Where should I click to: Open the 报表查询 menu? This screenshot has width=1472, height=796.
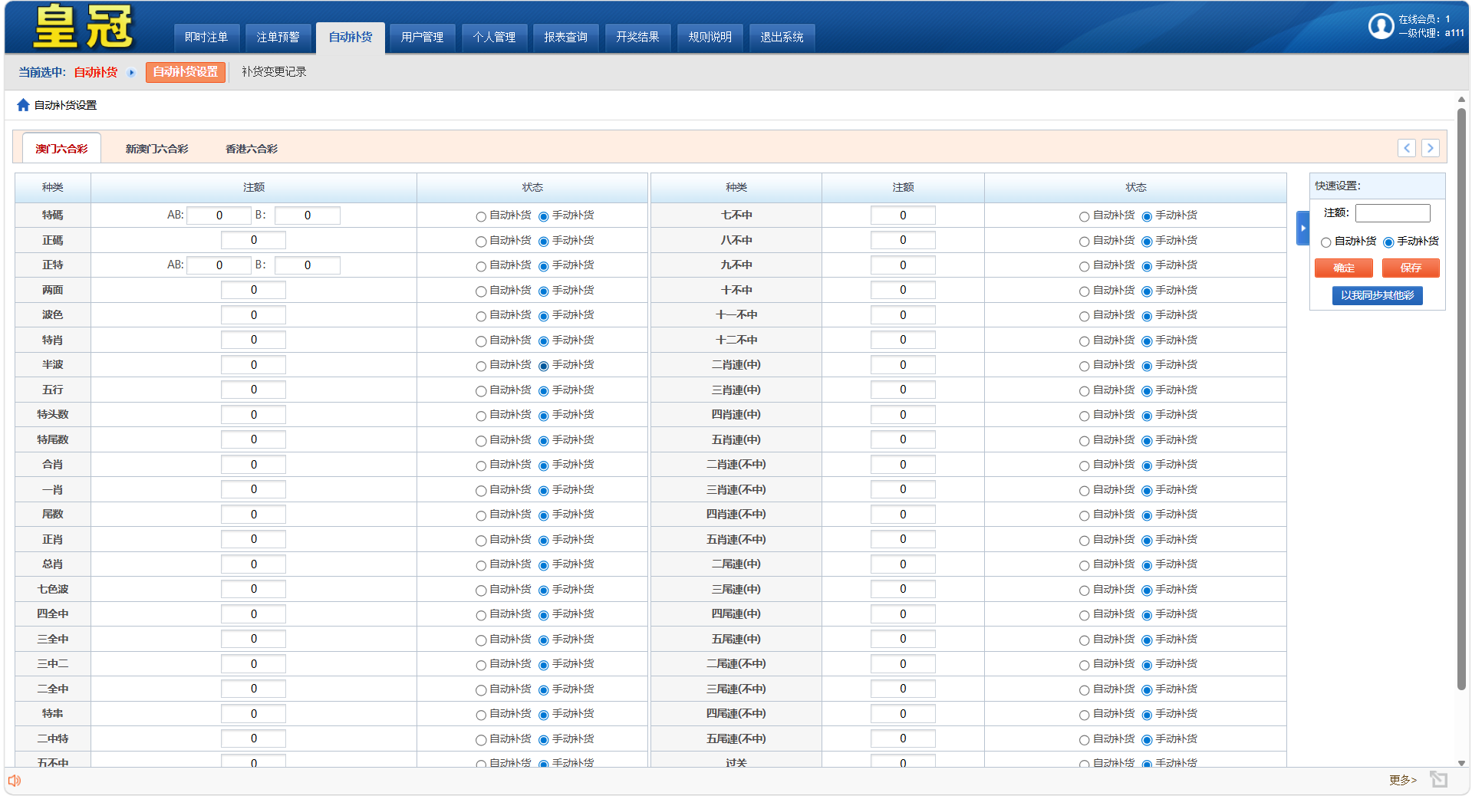click(x=565, y=37)
